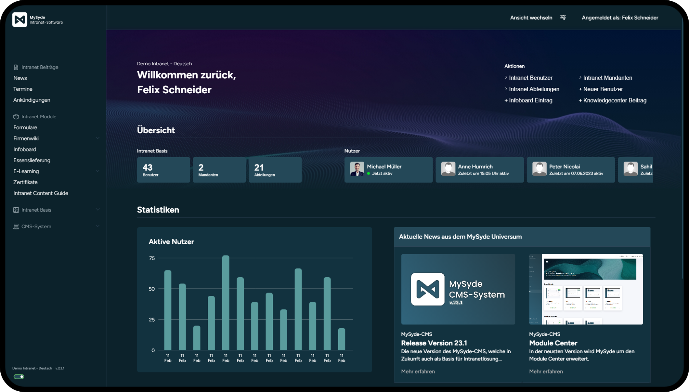Click Sahil's avatar placeholder
Image resolution: width=689 pixels, height=392 pixels.
click(631, 169)
